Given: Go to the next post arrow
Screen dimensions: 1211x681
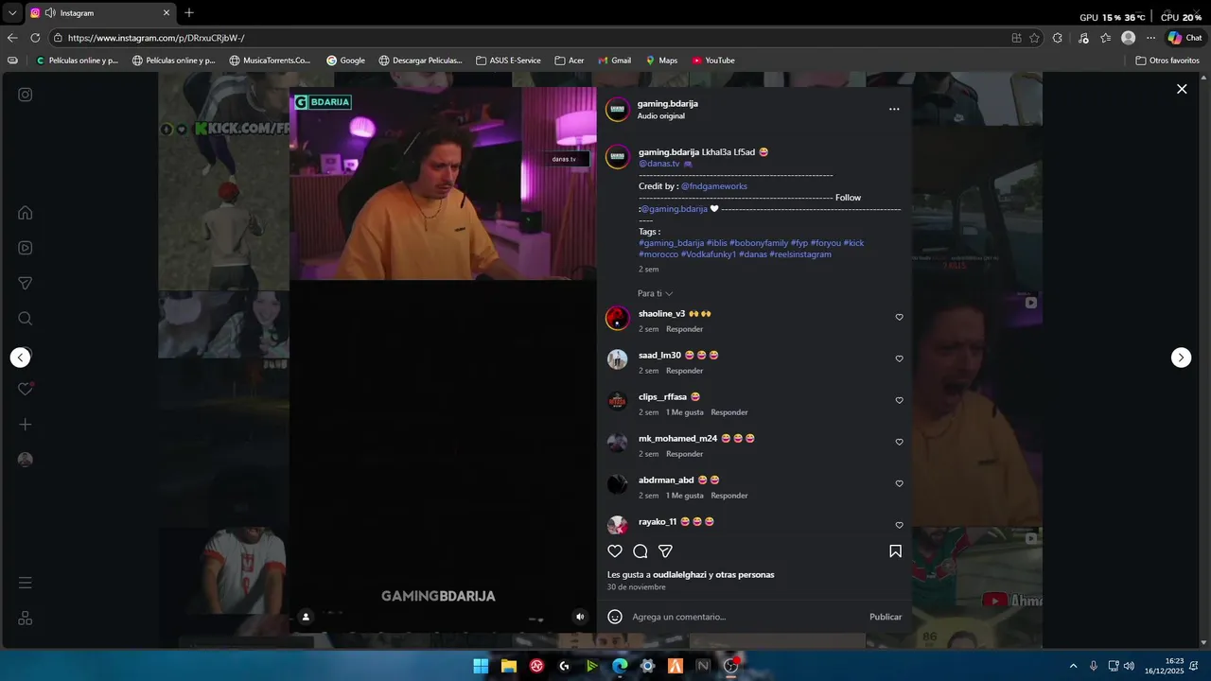Looking at the screenshot, I should point(1182,358).
